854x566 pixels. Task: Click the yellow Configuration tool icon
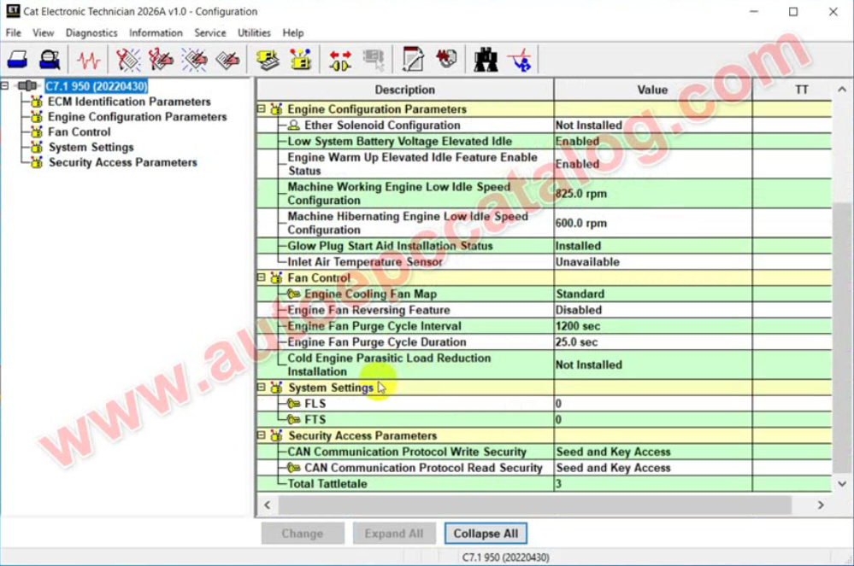click(x=300, y=61)
